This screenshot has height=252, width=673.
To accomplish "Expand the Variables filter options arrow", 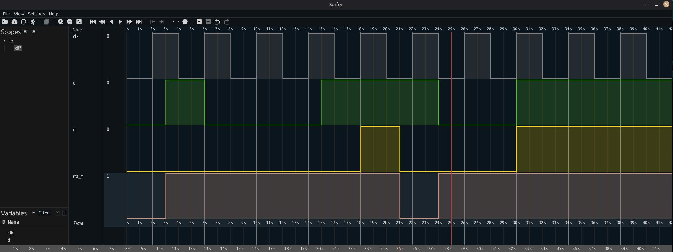I will pos(33,213).
